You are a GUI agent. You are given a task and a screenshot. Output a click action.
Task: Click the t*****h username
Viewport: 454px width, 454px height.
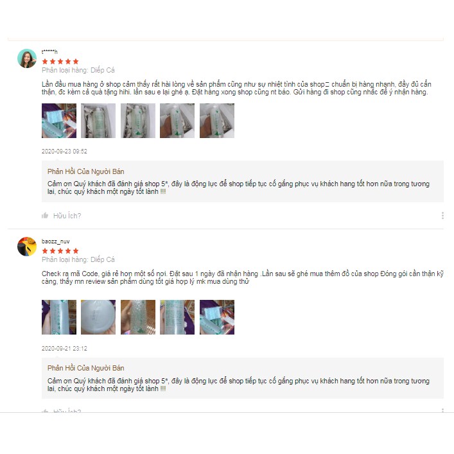point(49,52)
